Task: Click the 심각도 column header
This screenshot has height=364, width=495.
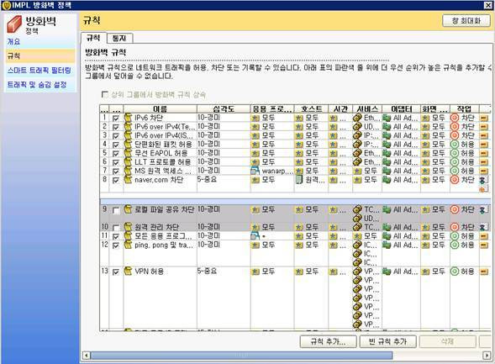Action: (x=224, y=109)
